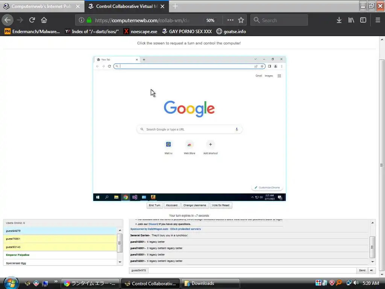
Task: Select guest94978 in the users list
Action: pos(60,231)
